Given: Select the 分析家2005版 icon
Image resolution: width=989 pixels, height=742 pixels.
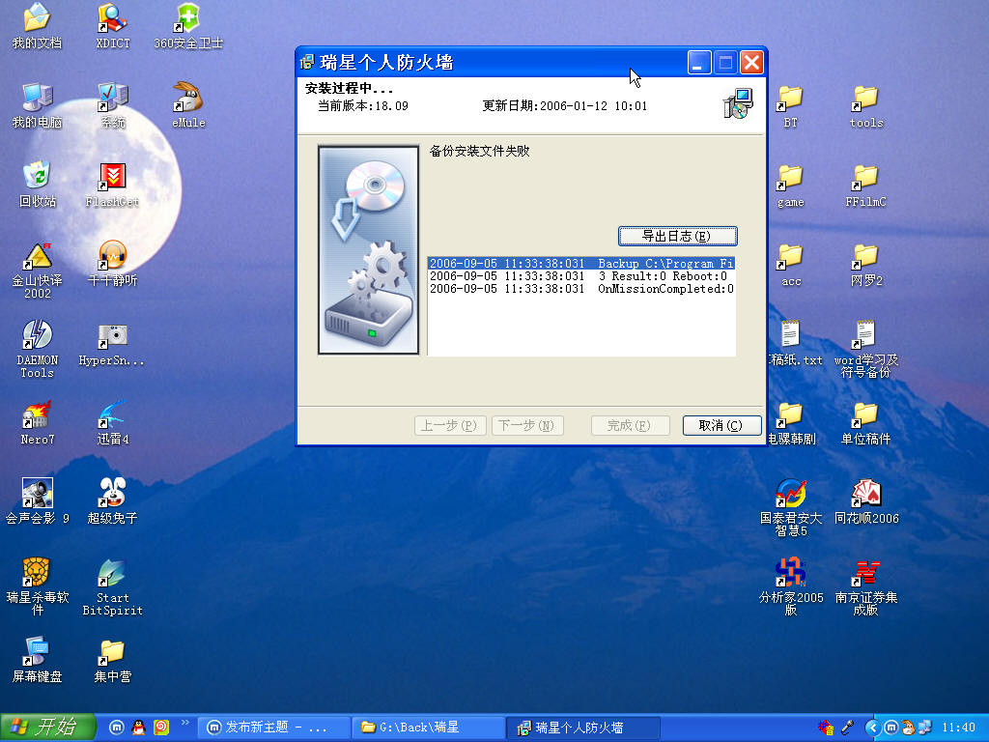Looking at the screenshot, I should coord(791,586).
